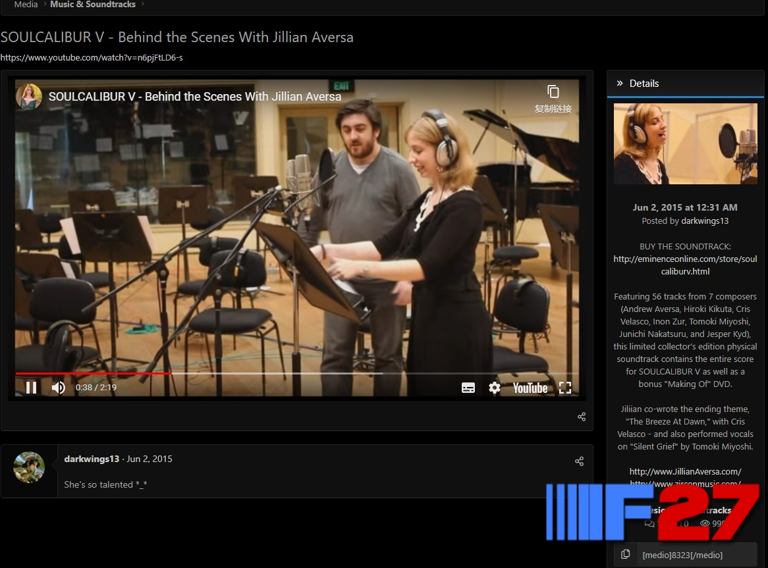Open the JillianAversa.com link

click(685, 472)
